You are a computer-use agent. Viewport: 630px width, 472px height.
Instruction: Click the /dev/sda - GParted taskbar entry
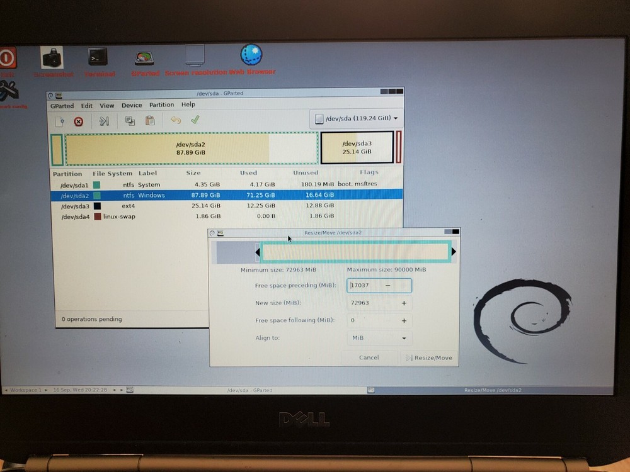point(249,390)
